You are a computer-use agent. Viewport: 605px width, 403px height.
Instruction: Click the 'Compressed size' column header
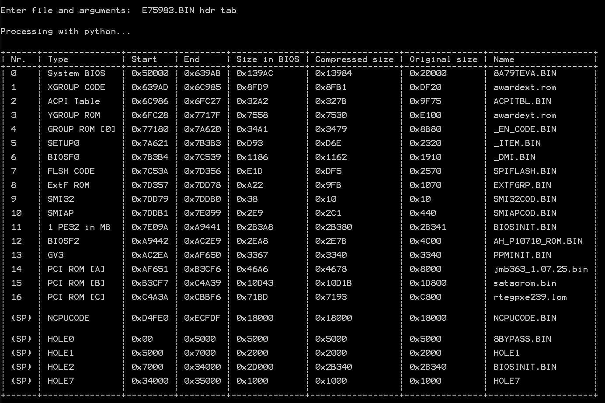tap(355, 59)
